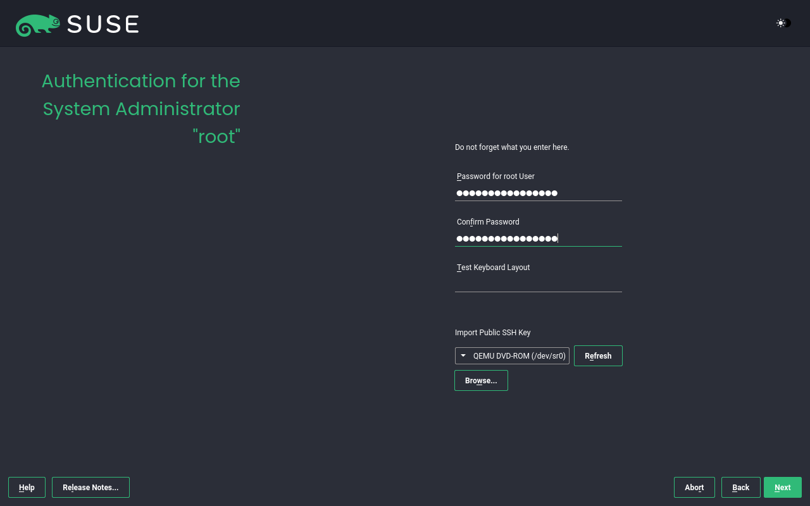The height and width of the screenshot is (506, 810).
Task: Click the 'Confirm Password' label
Action: pos(488,222)
